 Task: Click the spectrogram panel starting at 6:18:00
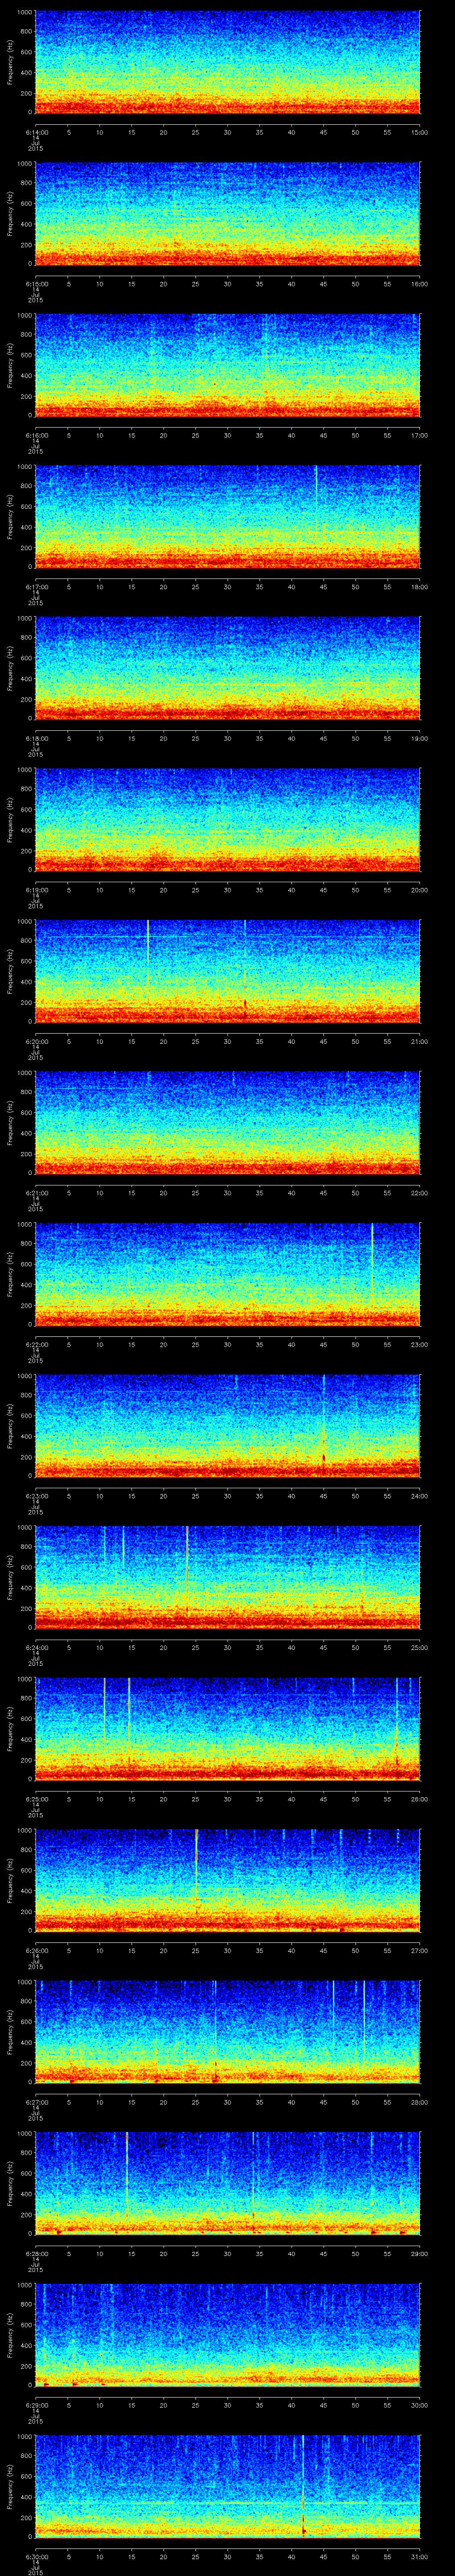pos(227,668)
